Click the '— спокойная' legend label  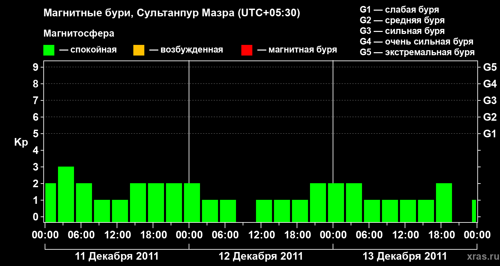pyautogui.click(x=88, y=50)
